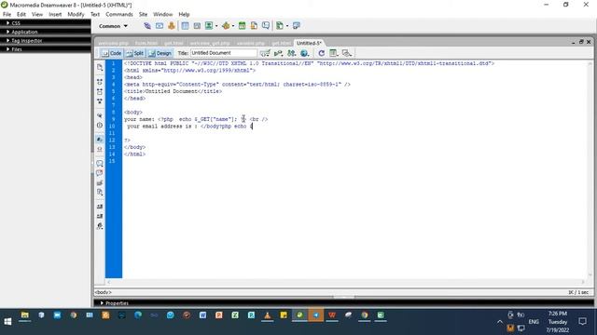Insert a Named Anchor

(172, 26)
